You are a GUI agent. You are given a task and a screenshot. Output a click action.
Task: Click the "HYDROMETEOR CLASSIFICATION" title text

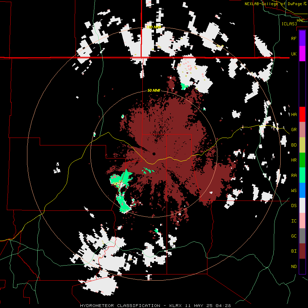tap(120, 306)
